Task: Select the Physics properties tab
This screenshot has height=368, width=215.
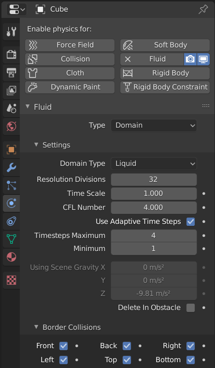Action: pos(11,203)
